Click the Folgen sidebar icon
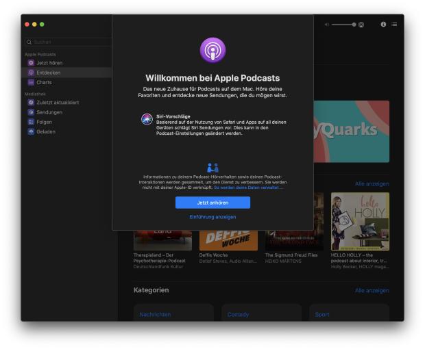 (x=31, y=122)
